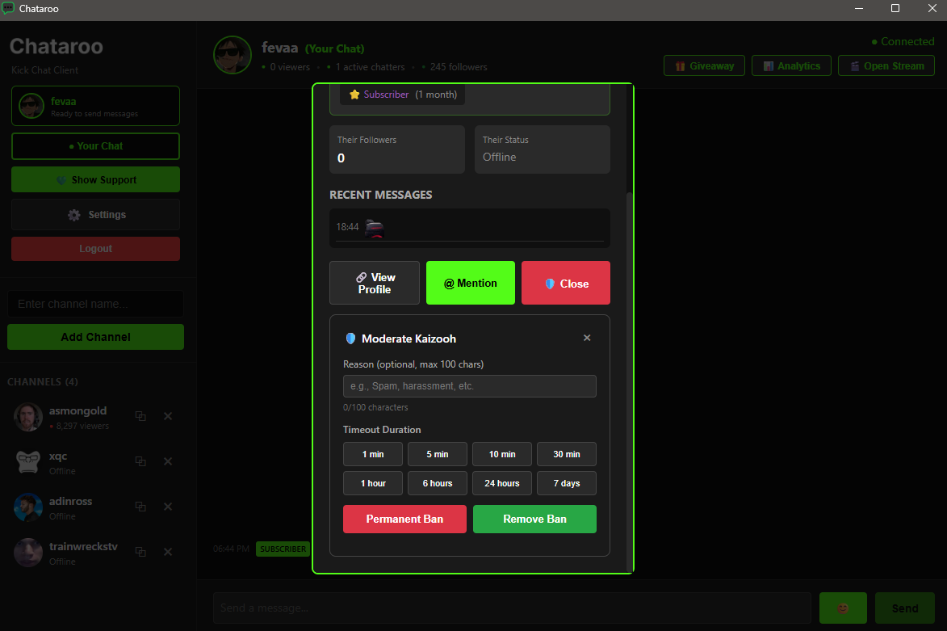This screenshot has width=947, height=631.
Task: Switch to the Your Chat tab
Action: 95,146
